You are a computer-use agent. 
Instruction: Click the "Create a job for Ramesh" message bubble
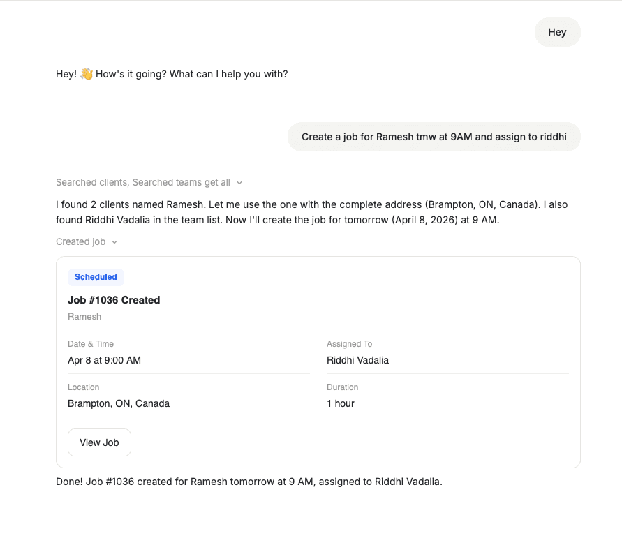pos(434,137)
